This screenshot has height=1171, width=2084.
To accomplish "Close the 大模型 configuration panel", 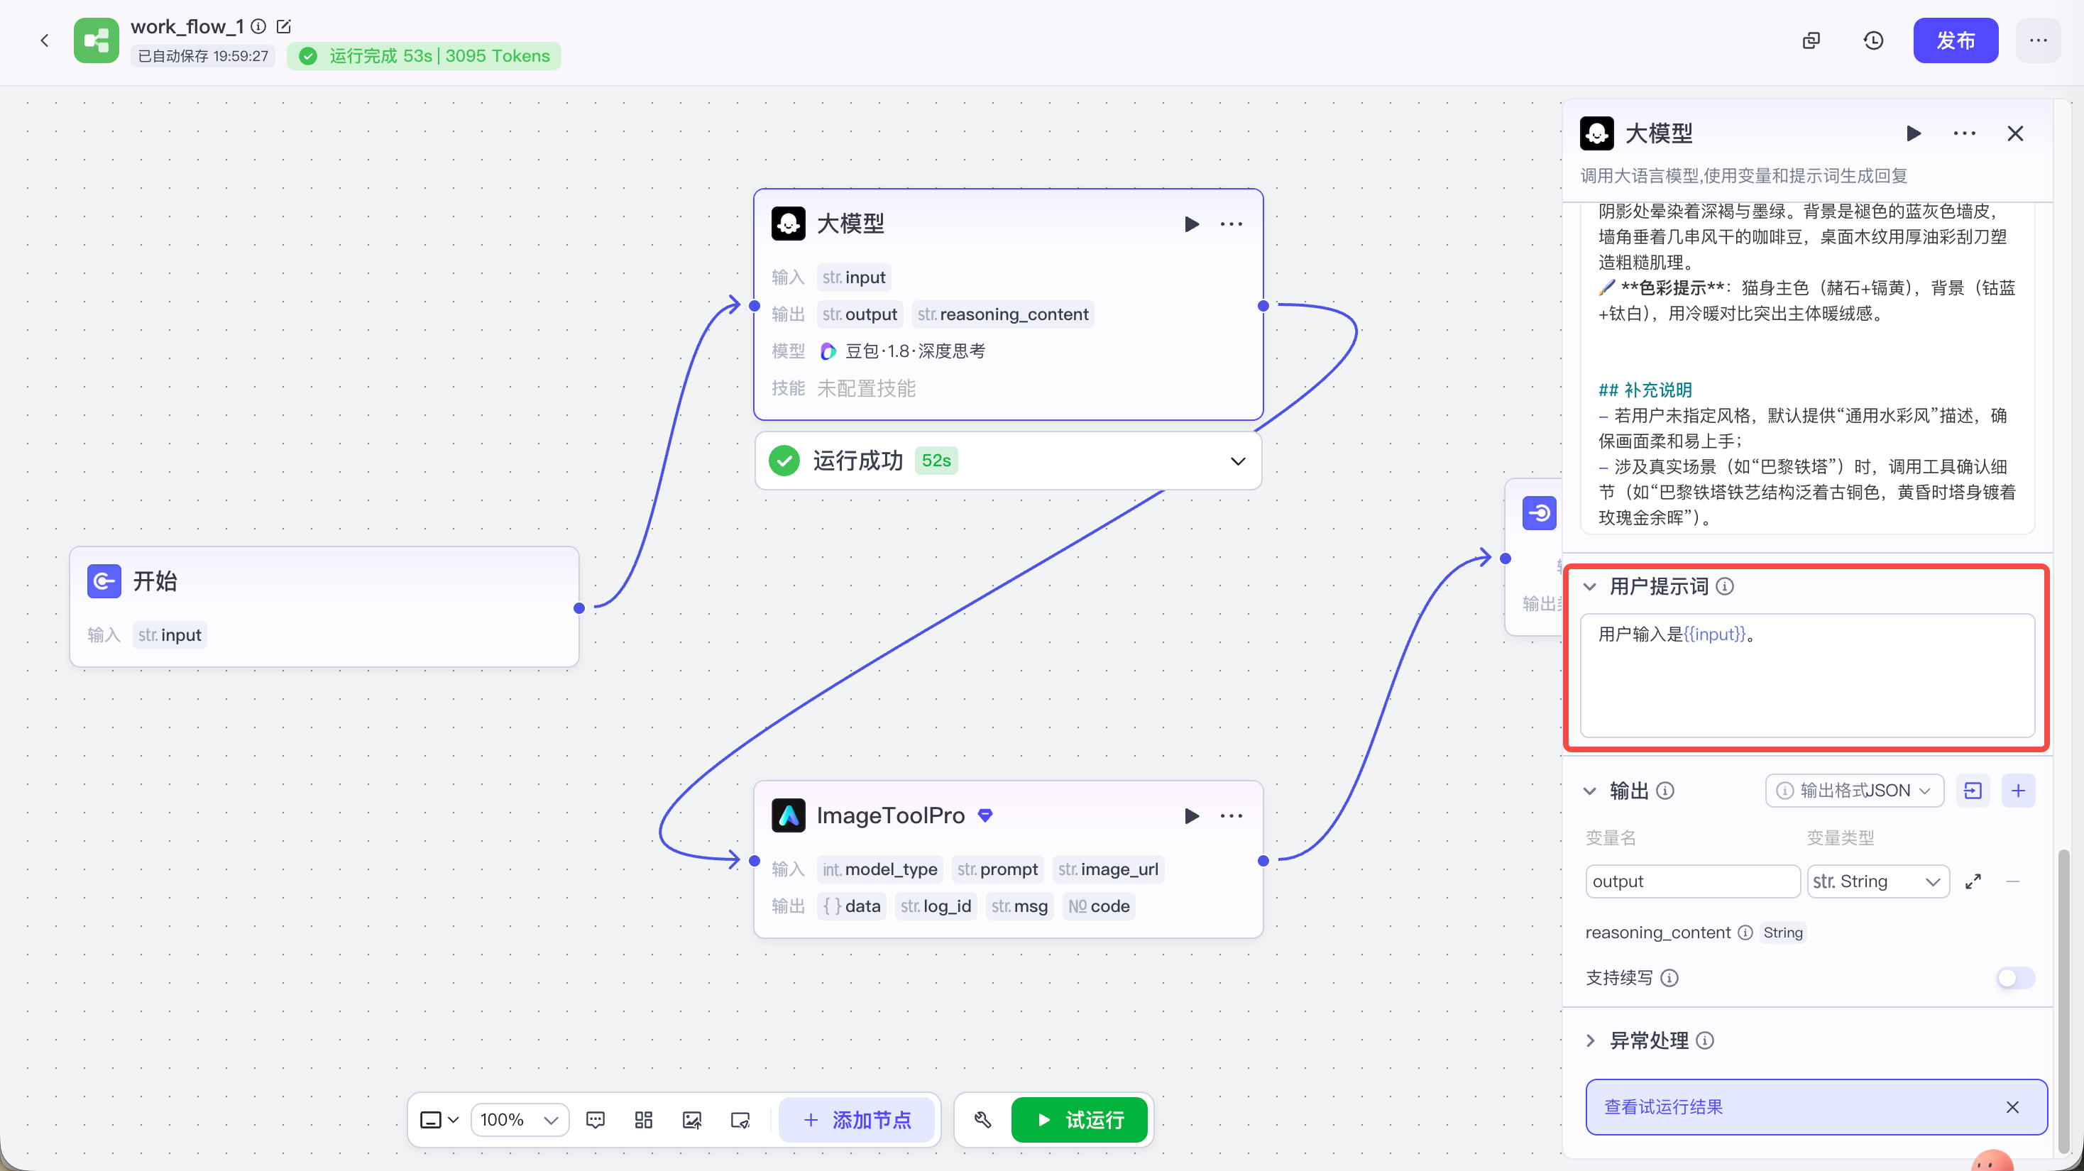I will pos(2015,133).
